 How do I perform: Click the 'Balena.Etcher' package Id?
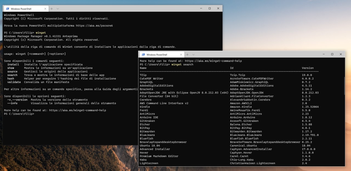point(241,124)
